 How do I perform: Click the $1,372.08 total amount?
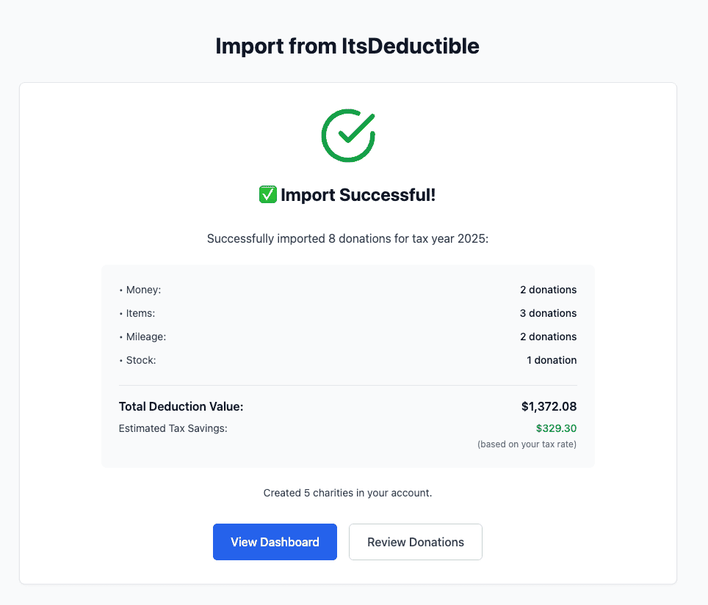[549, 406]
